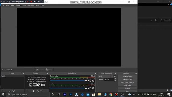Undock the Scene Transitions panel
The height and width of the screenshot is (97, 172).
[x=115, y=73]
